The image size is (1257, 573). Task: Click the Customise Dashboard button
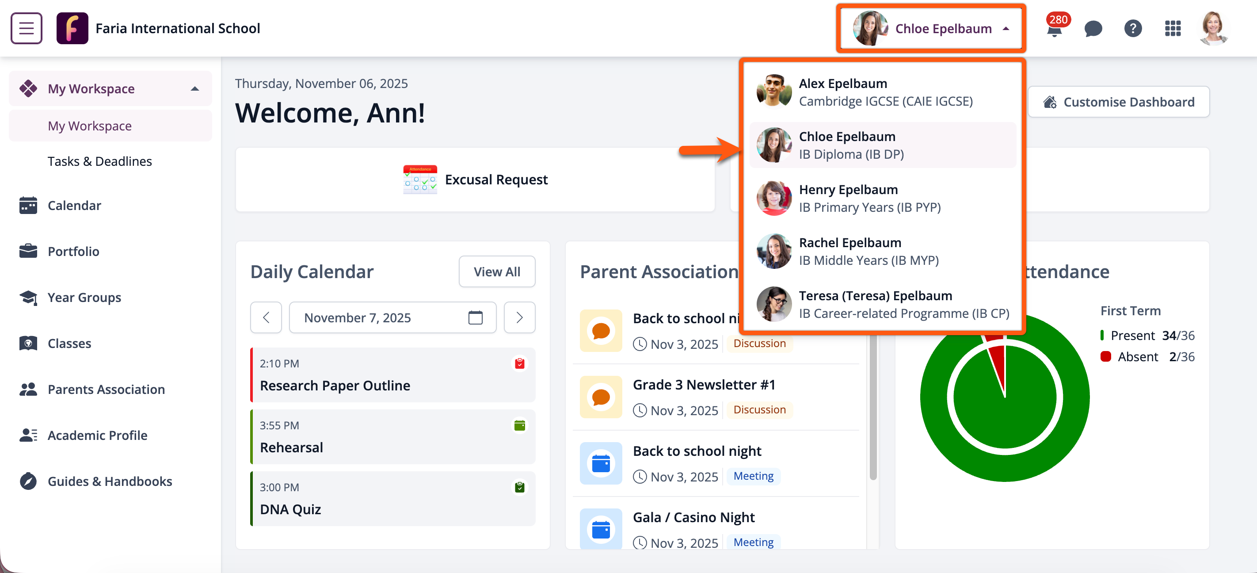(1118, 102)
